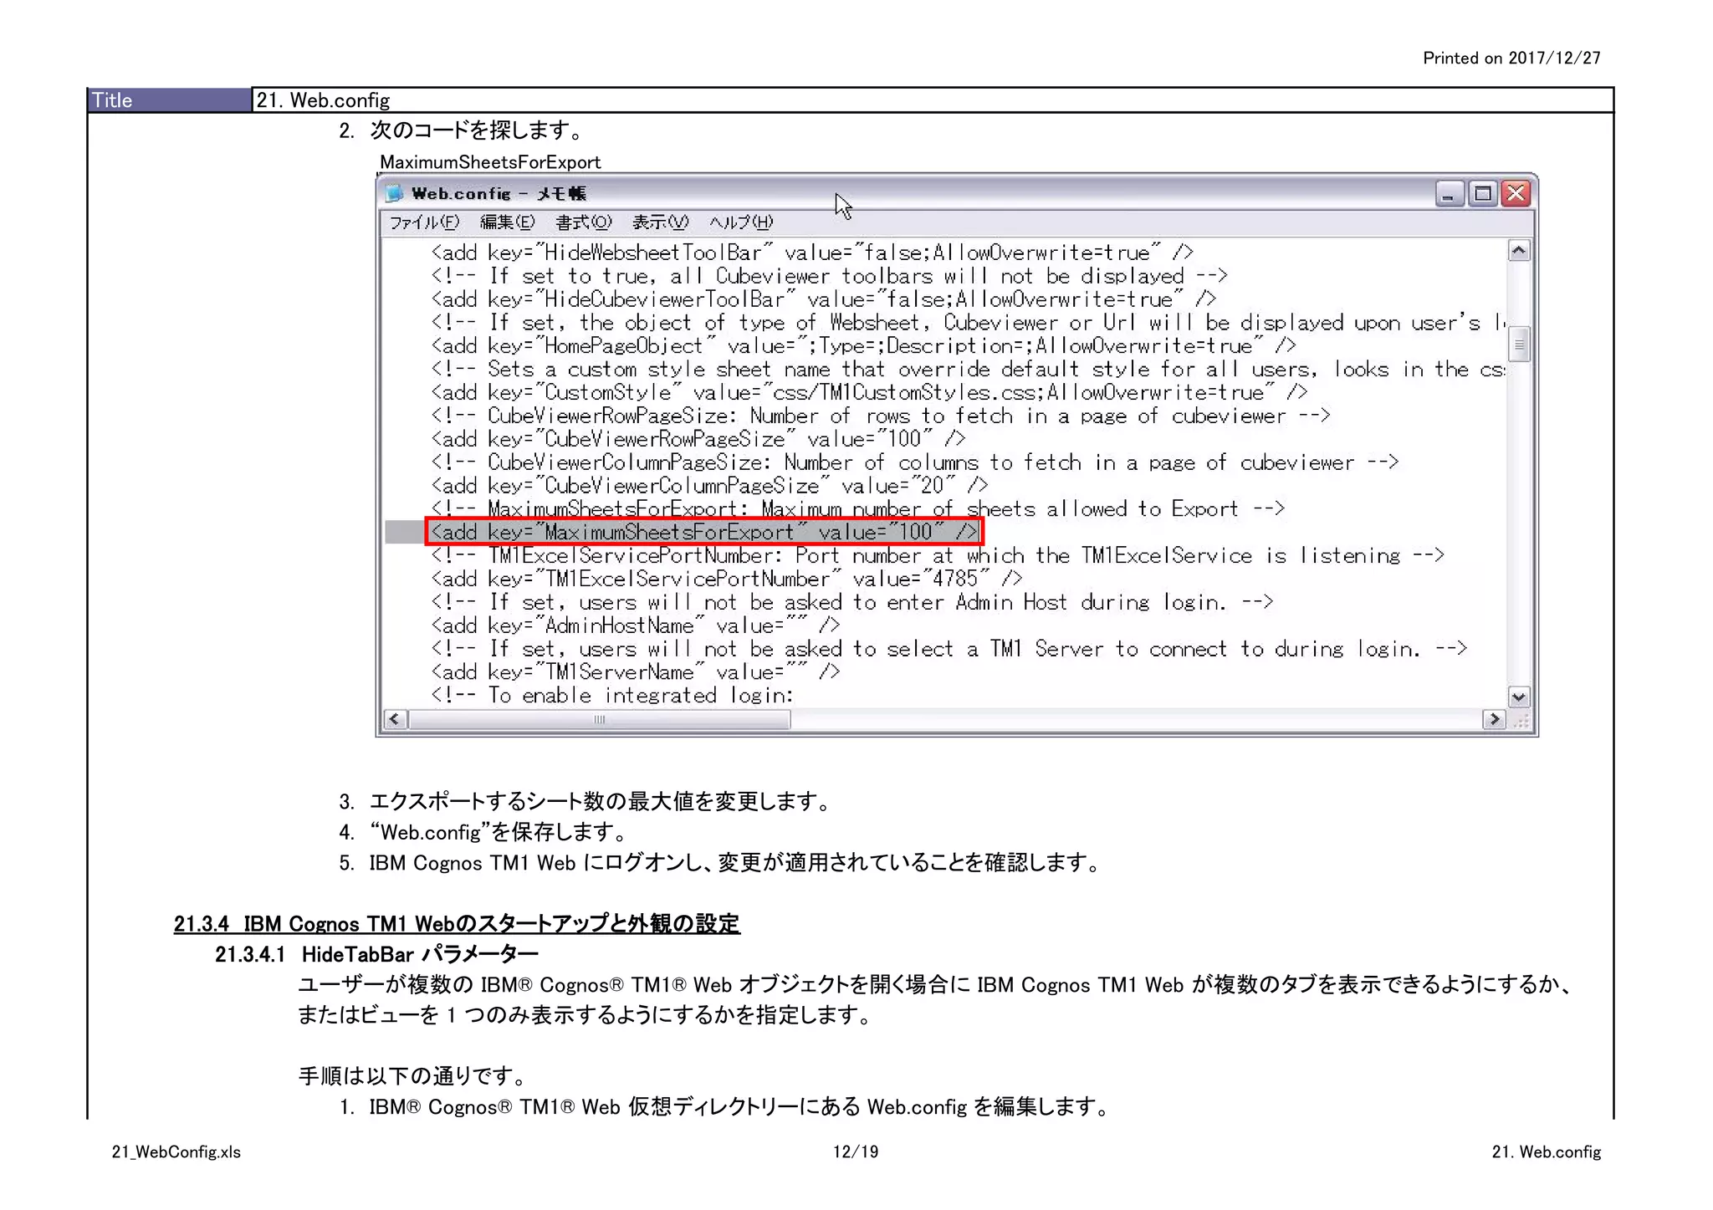Click the Title cell '21. Web.config'
The image size is (1713, 1210).
pos(933,100)
